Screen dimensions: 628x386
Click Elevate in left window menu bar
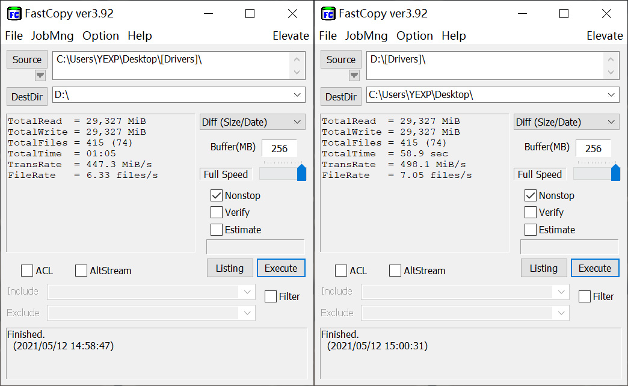tap(291, 35)
